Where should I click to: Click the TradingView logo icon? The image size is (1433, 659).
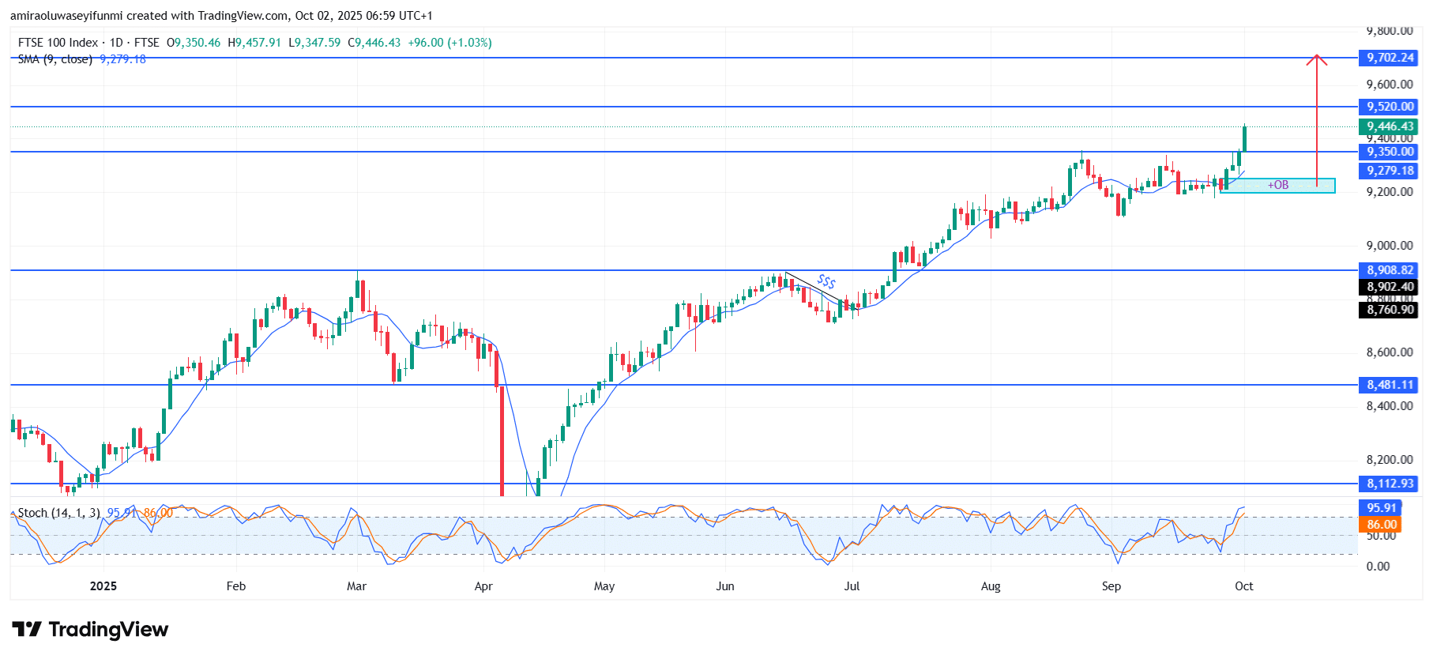pos(27,629)
